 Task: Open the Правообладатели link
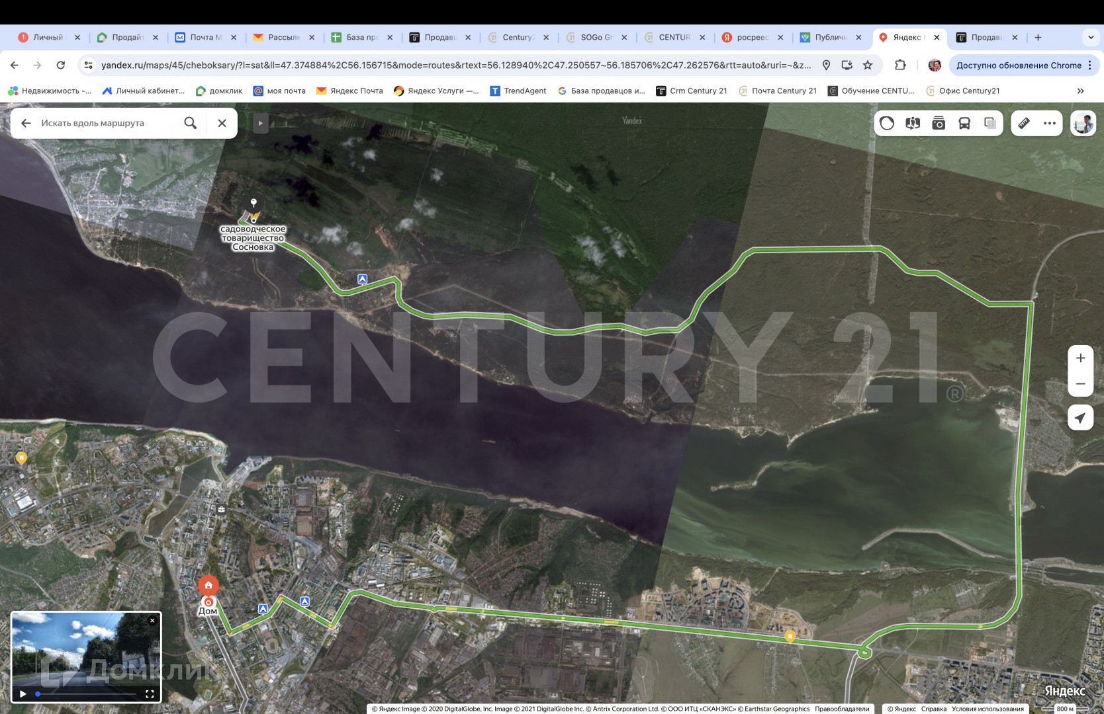[x=842, y=709]
